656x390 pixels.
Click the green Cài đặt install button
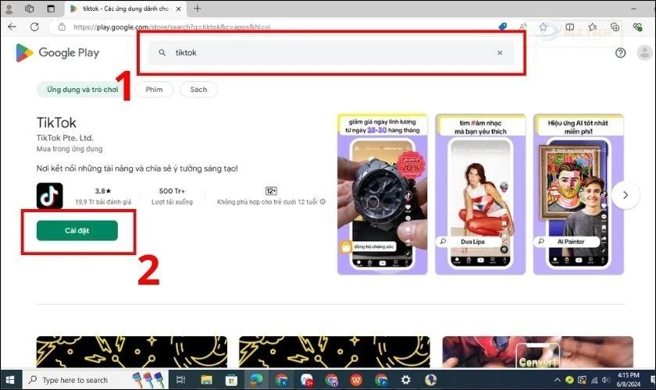77,230
